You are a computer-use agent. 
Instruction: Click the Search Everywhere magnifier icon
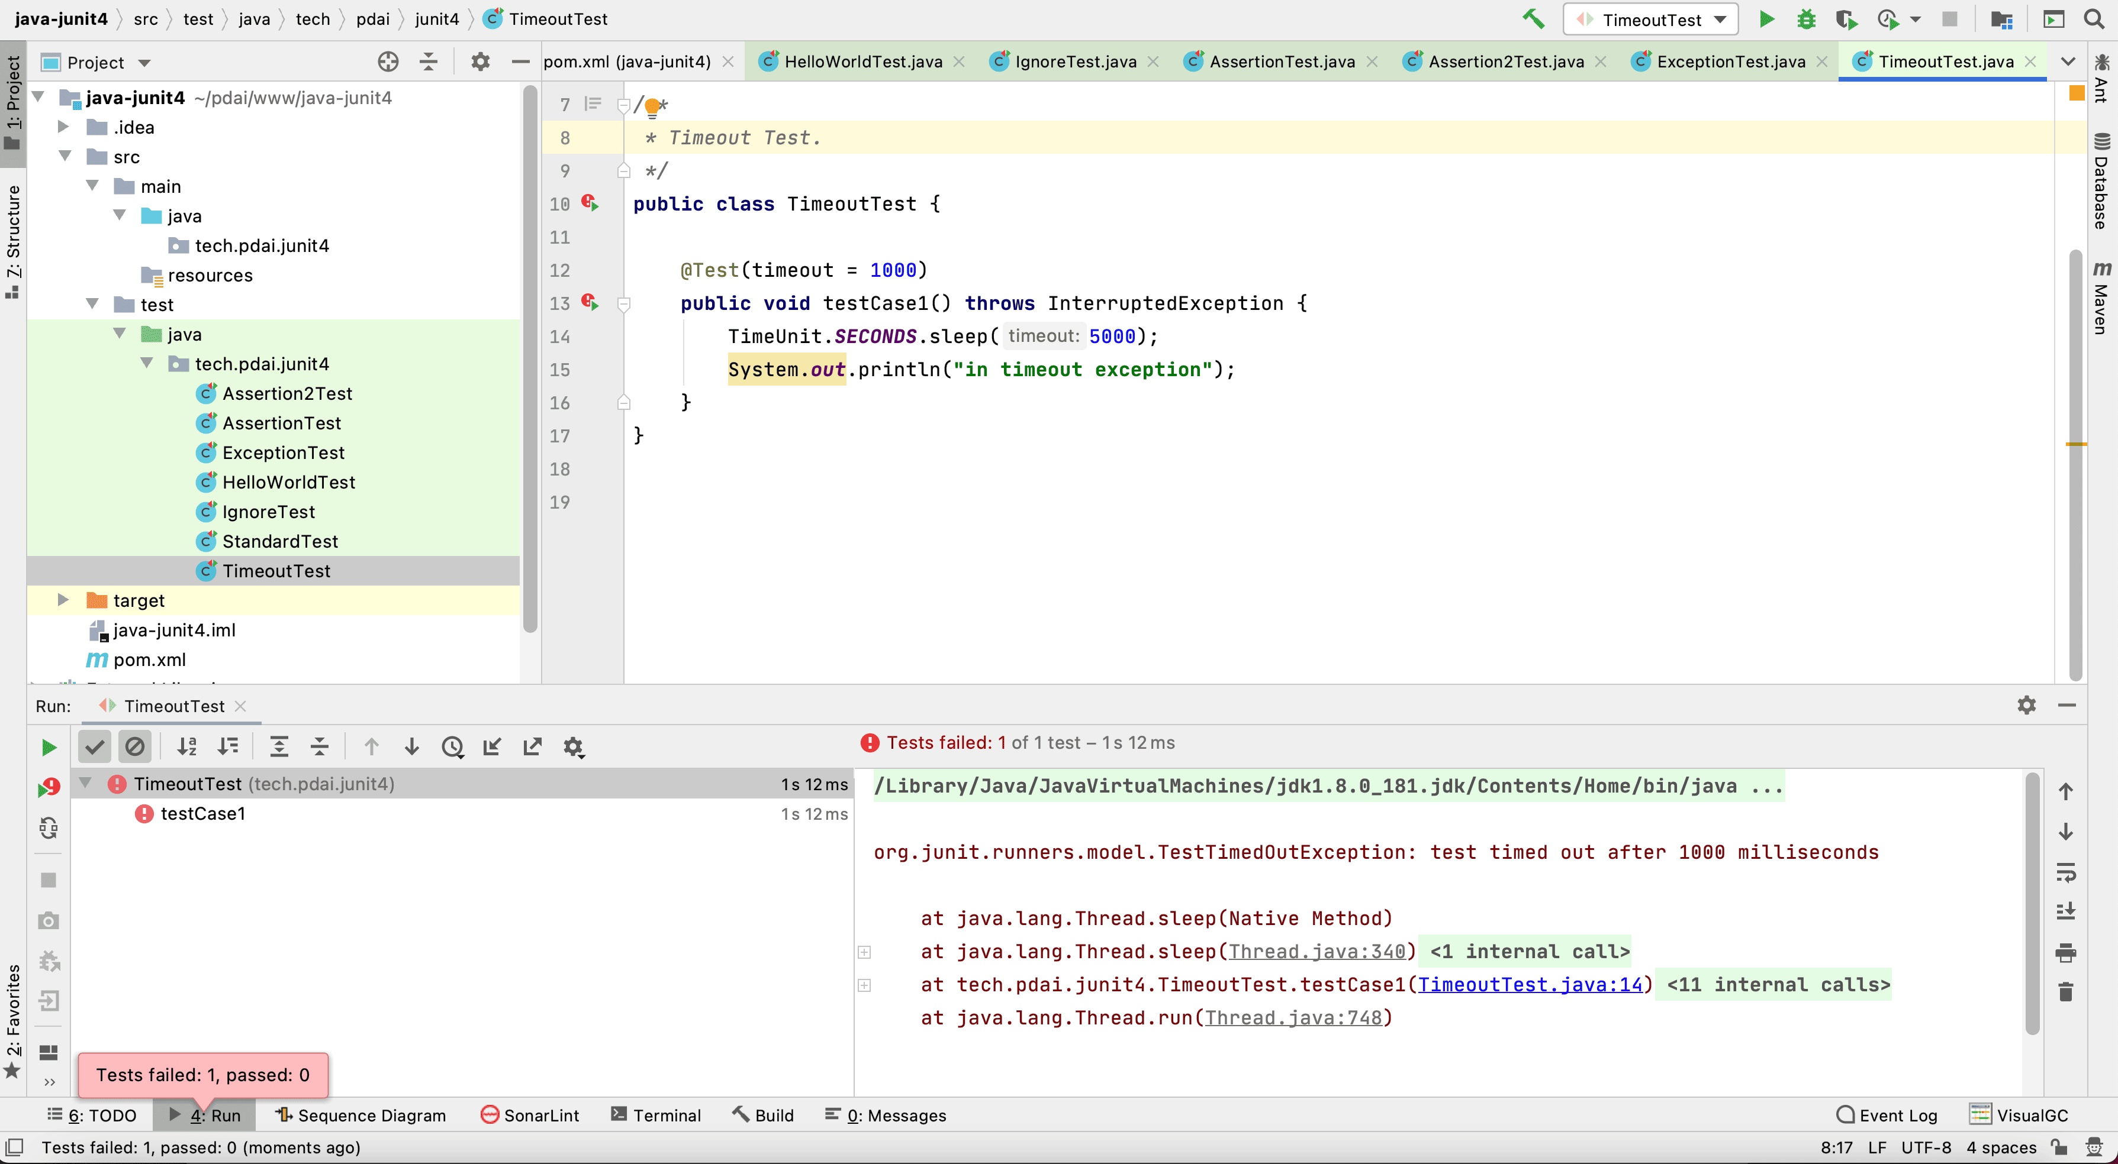[2094, 19]
